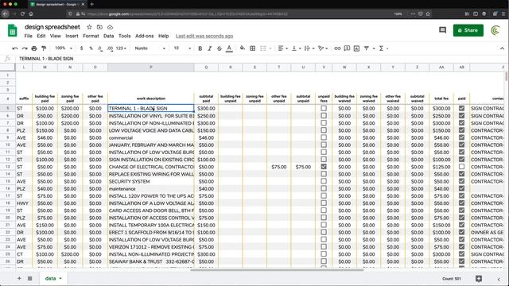Uncheck unpaid fees in CHANGE OF ELECTRICAL row
Viewport: 509px width, 286px height.
point(324,167)
